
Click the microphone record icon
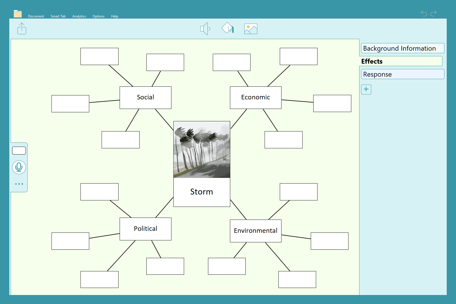pyautogui.click(x=19, y=167)
